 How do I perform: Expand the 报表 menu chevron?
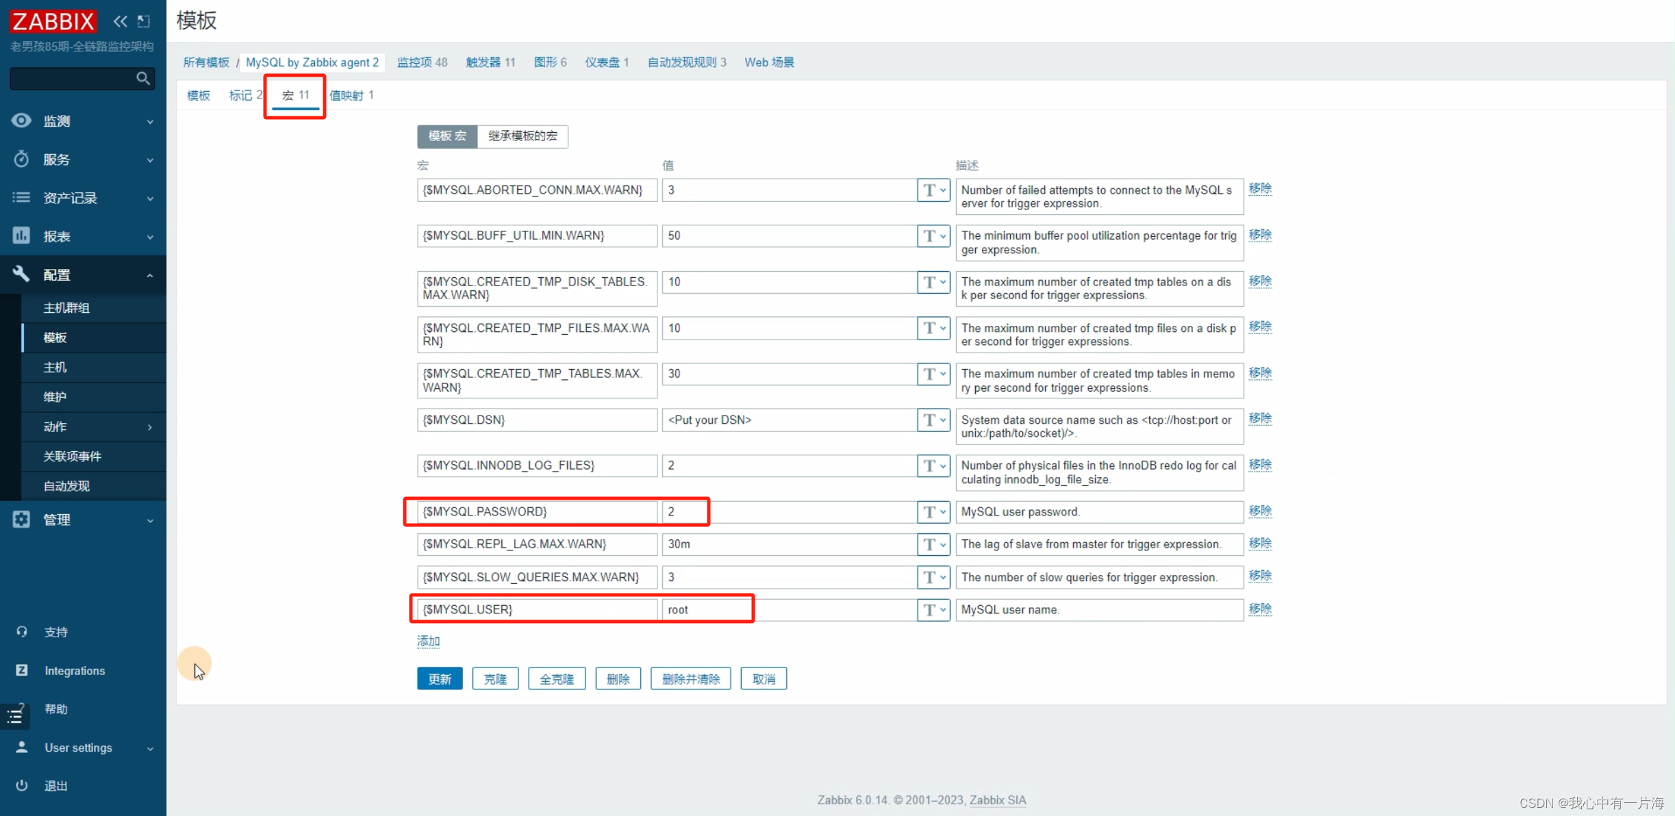[x=150, y=237]
